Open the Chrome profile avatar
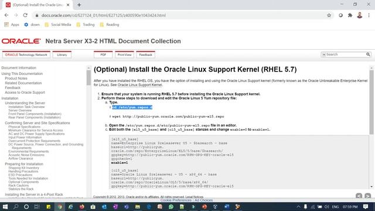 [x=359, y=15]
